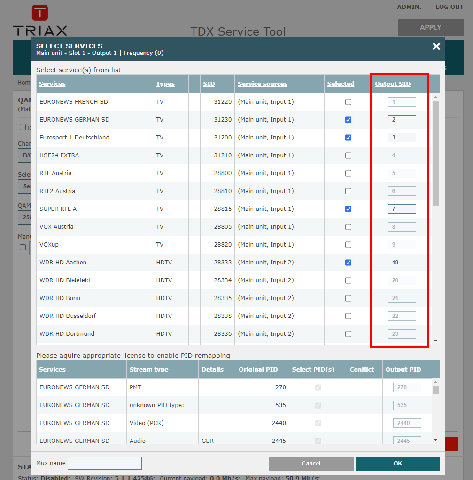Click 'WDR HD Bonn' service name

tap(60, 298)
